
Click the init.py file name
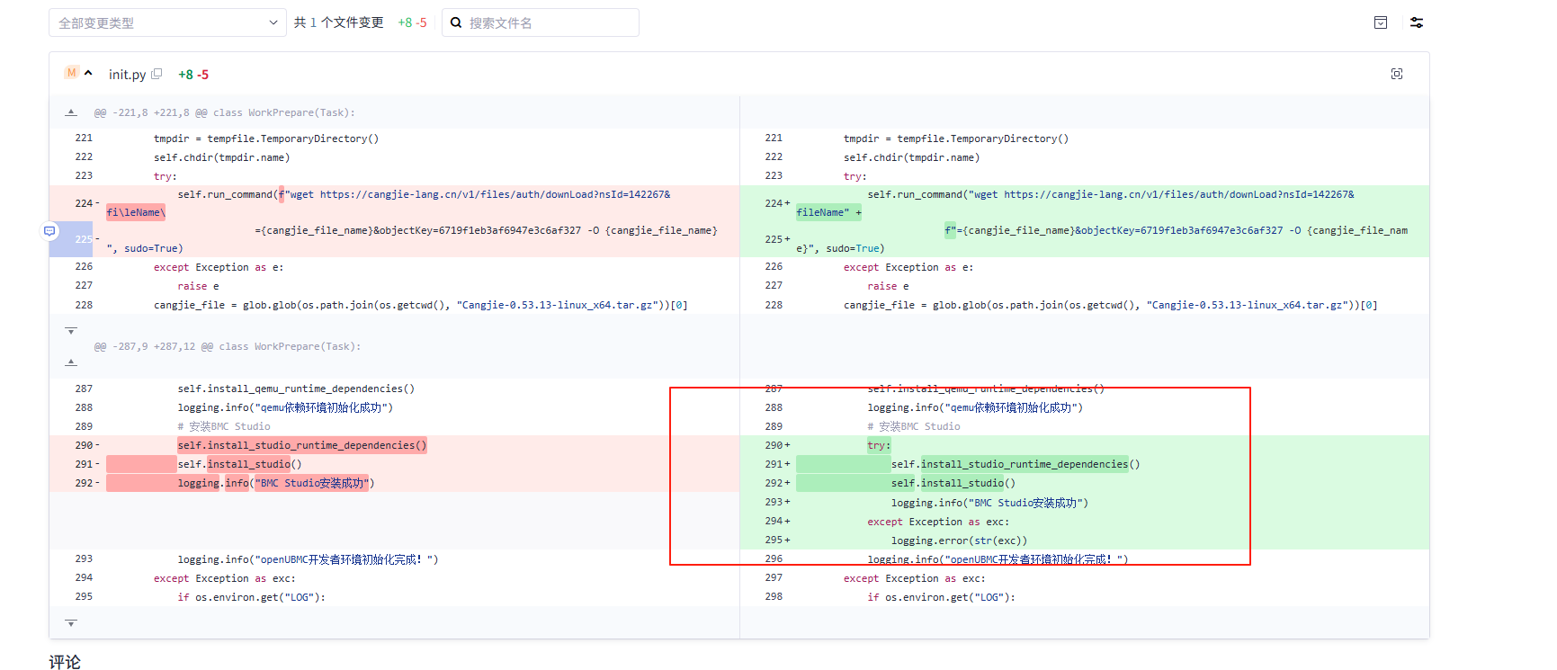[x=127, y=75]
